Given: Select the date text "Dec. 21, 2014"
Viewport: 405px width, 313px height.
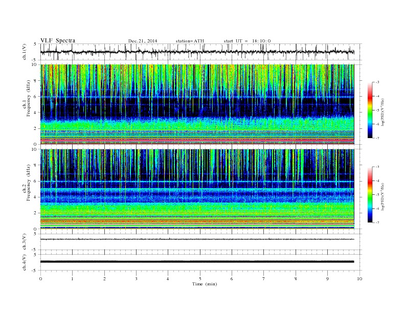Looking at the screenshot, I should 143,41.
